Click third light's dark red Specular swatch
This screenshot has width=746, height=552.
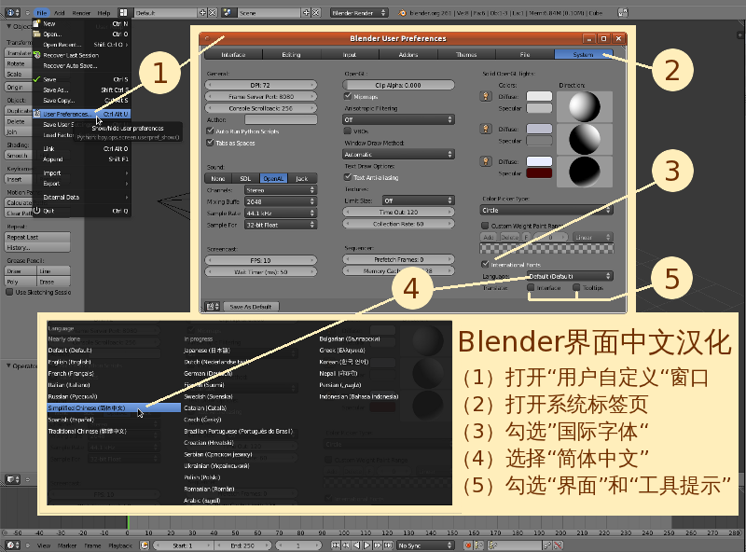(539, 172)
